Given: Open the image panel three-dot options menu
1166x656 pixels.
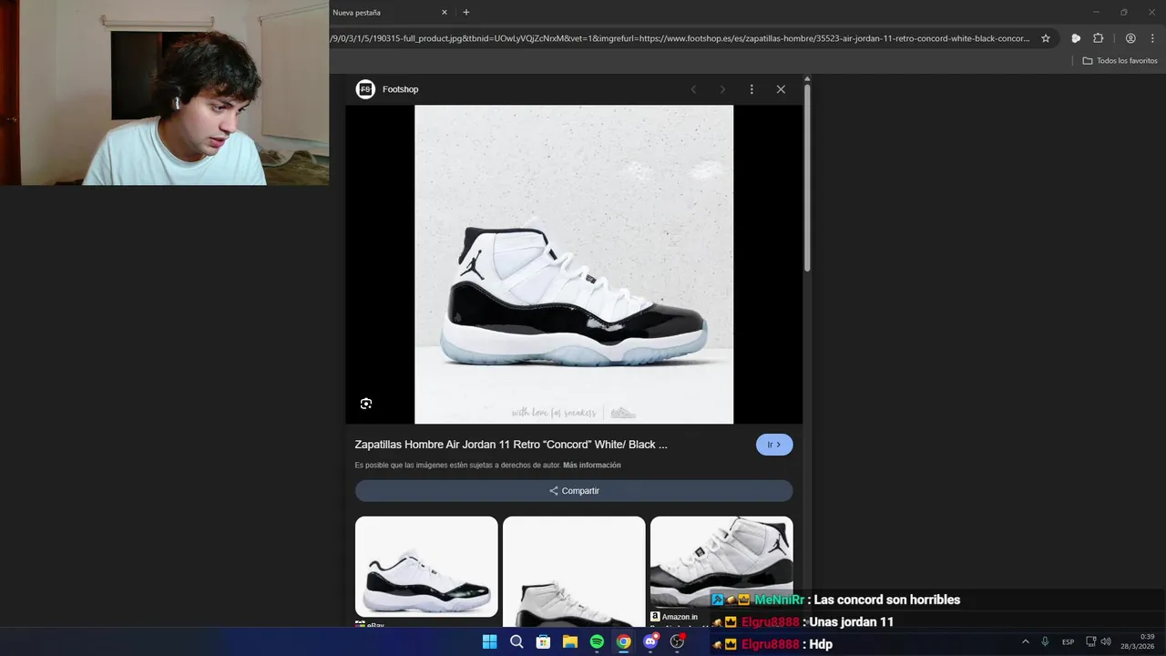Looking at the screenshot, I should [x=752, y=89].
